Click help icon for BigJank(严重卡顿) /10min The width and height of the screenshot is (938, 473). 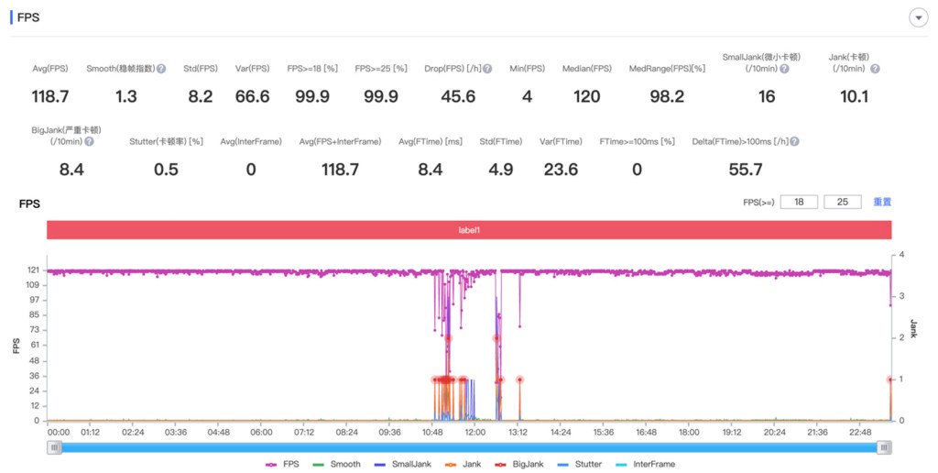tap(90, 142)
